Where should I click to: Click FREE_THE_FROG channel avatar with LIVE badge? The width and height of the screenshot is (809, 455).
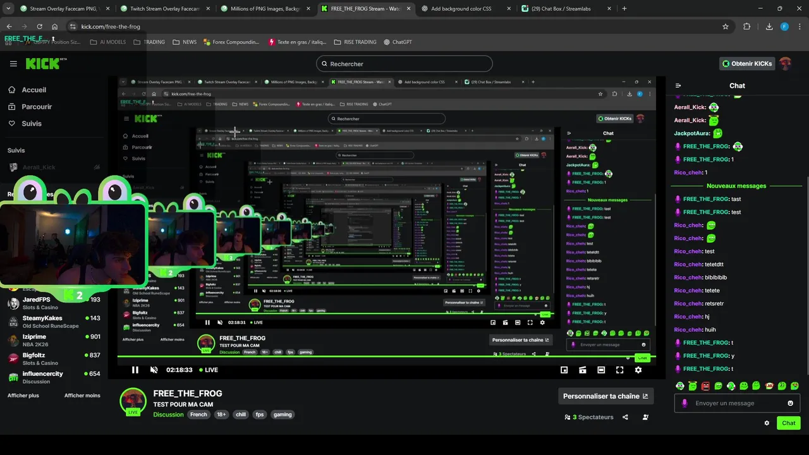[x=133, y=401]
